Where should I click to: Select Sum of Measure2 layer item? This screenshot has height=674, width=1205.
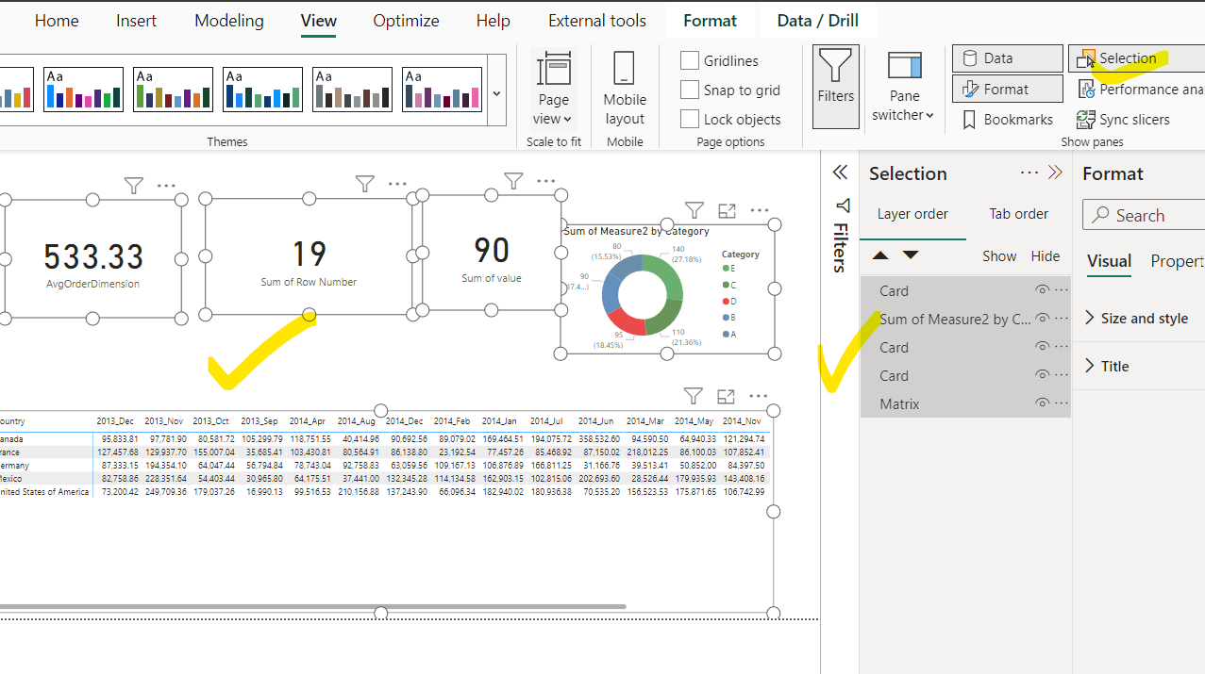click(965, 319)
